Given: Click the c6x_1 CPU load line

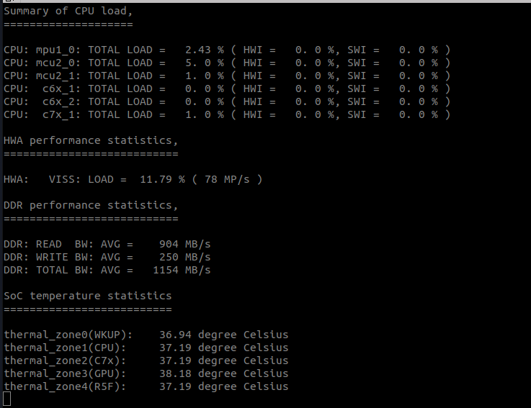Looking at the screenshot, I should pos(227,89).
